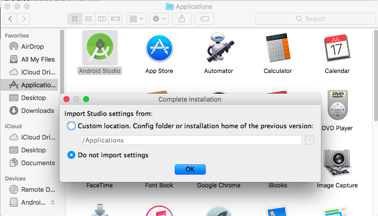
Task: Open Desktop under Favorites
Action: 30,98
